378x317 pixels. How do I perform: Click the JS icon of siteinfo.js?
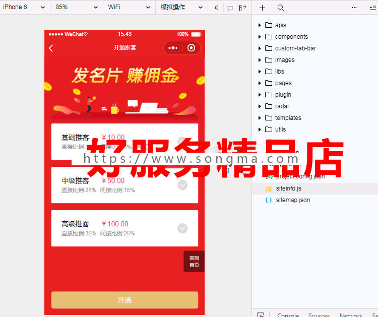[269, 189]
